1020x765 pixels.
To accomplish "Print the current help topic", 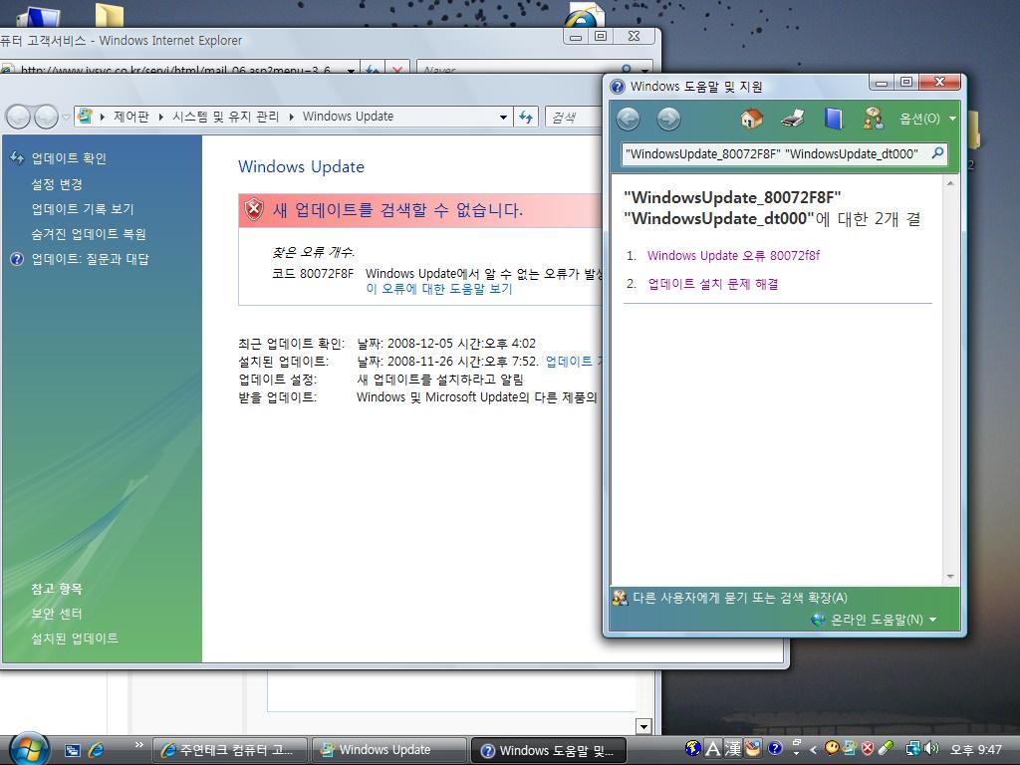I will click(x=792, y=119).
